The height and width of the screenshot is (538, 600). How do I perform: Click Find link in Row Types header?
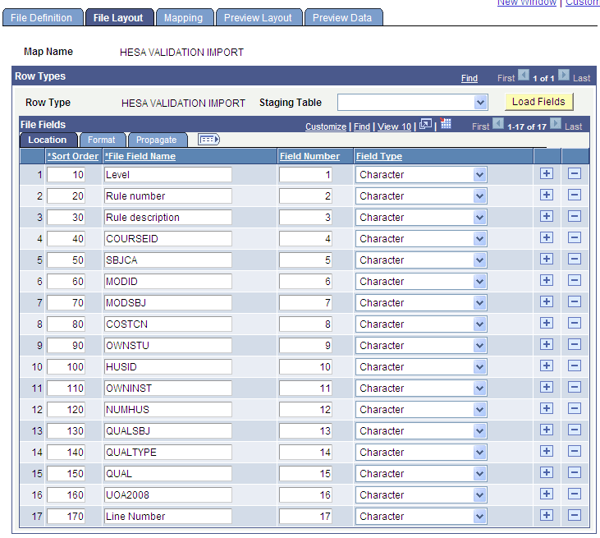click(469, 78)
